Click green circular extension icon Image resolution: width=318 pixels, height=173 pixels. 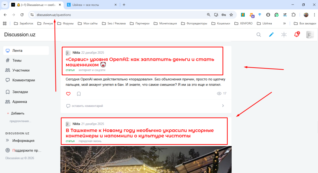tap(277, 15)
